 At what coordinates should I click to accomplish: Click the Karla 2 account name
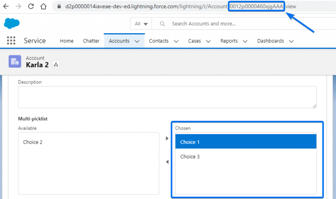click(x=37, y=65)
